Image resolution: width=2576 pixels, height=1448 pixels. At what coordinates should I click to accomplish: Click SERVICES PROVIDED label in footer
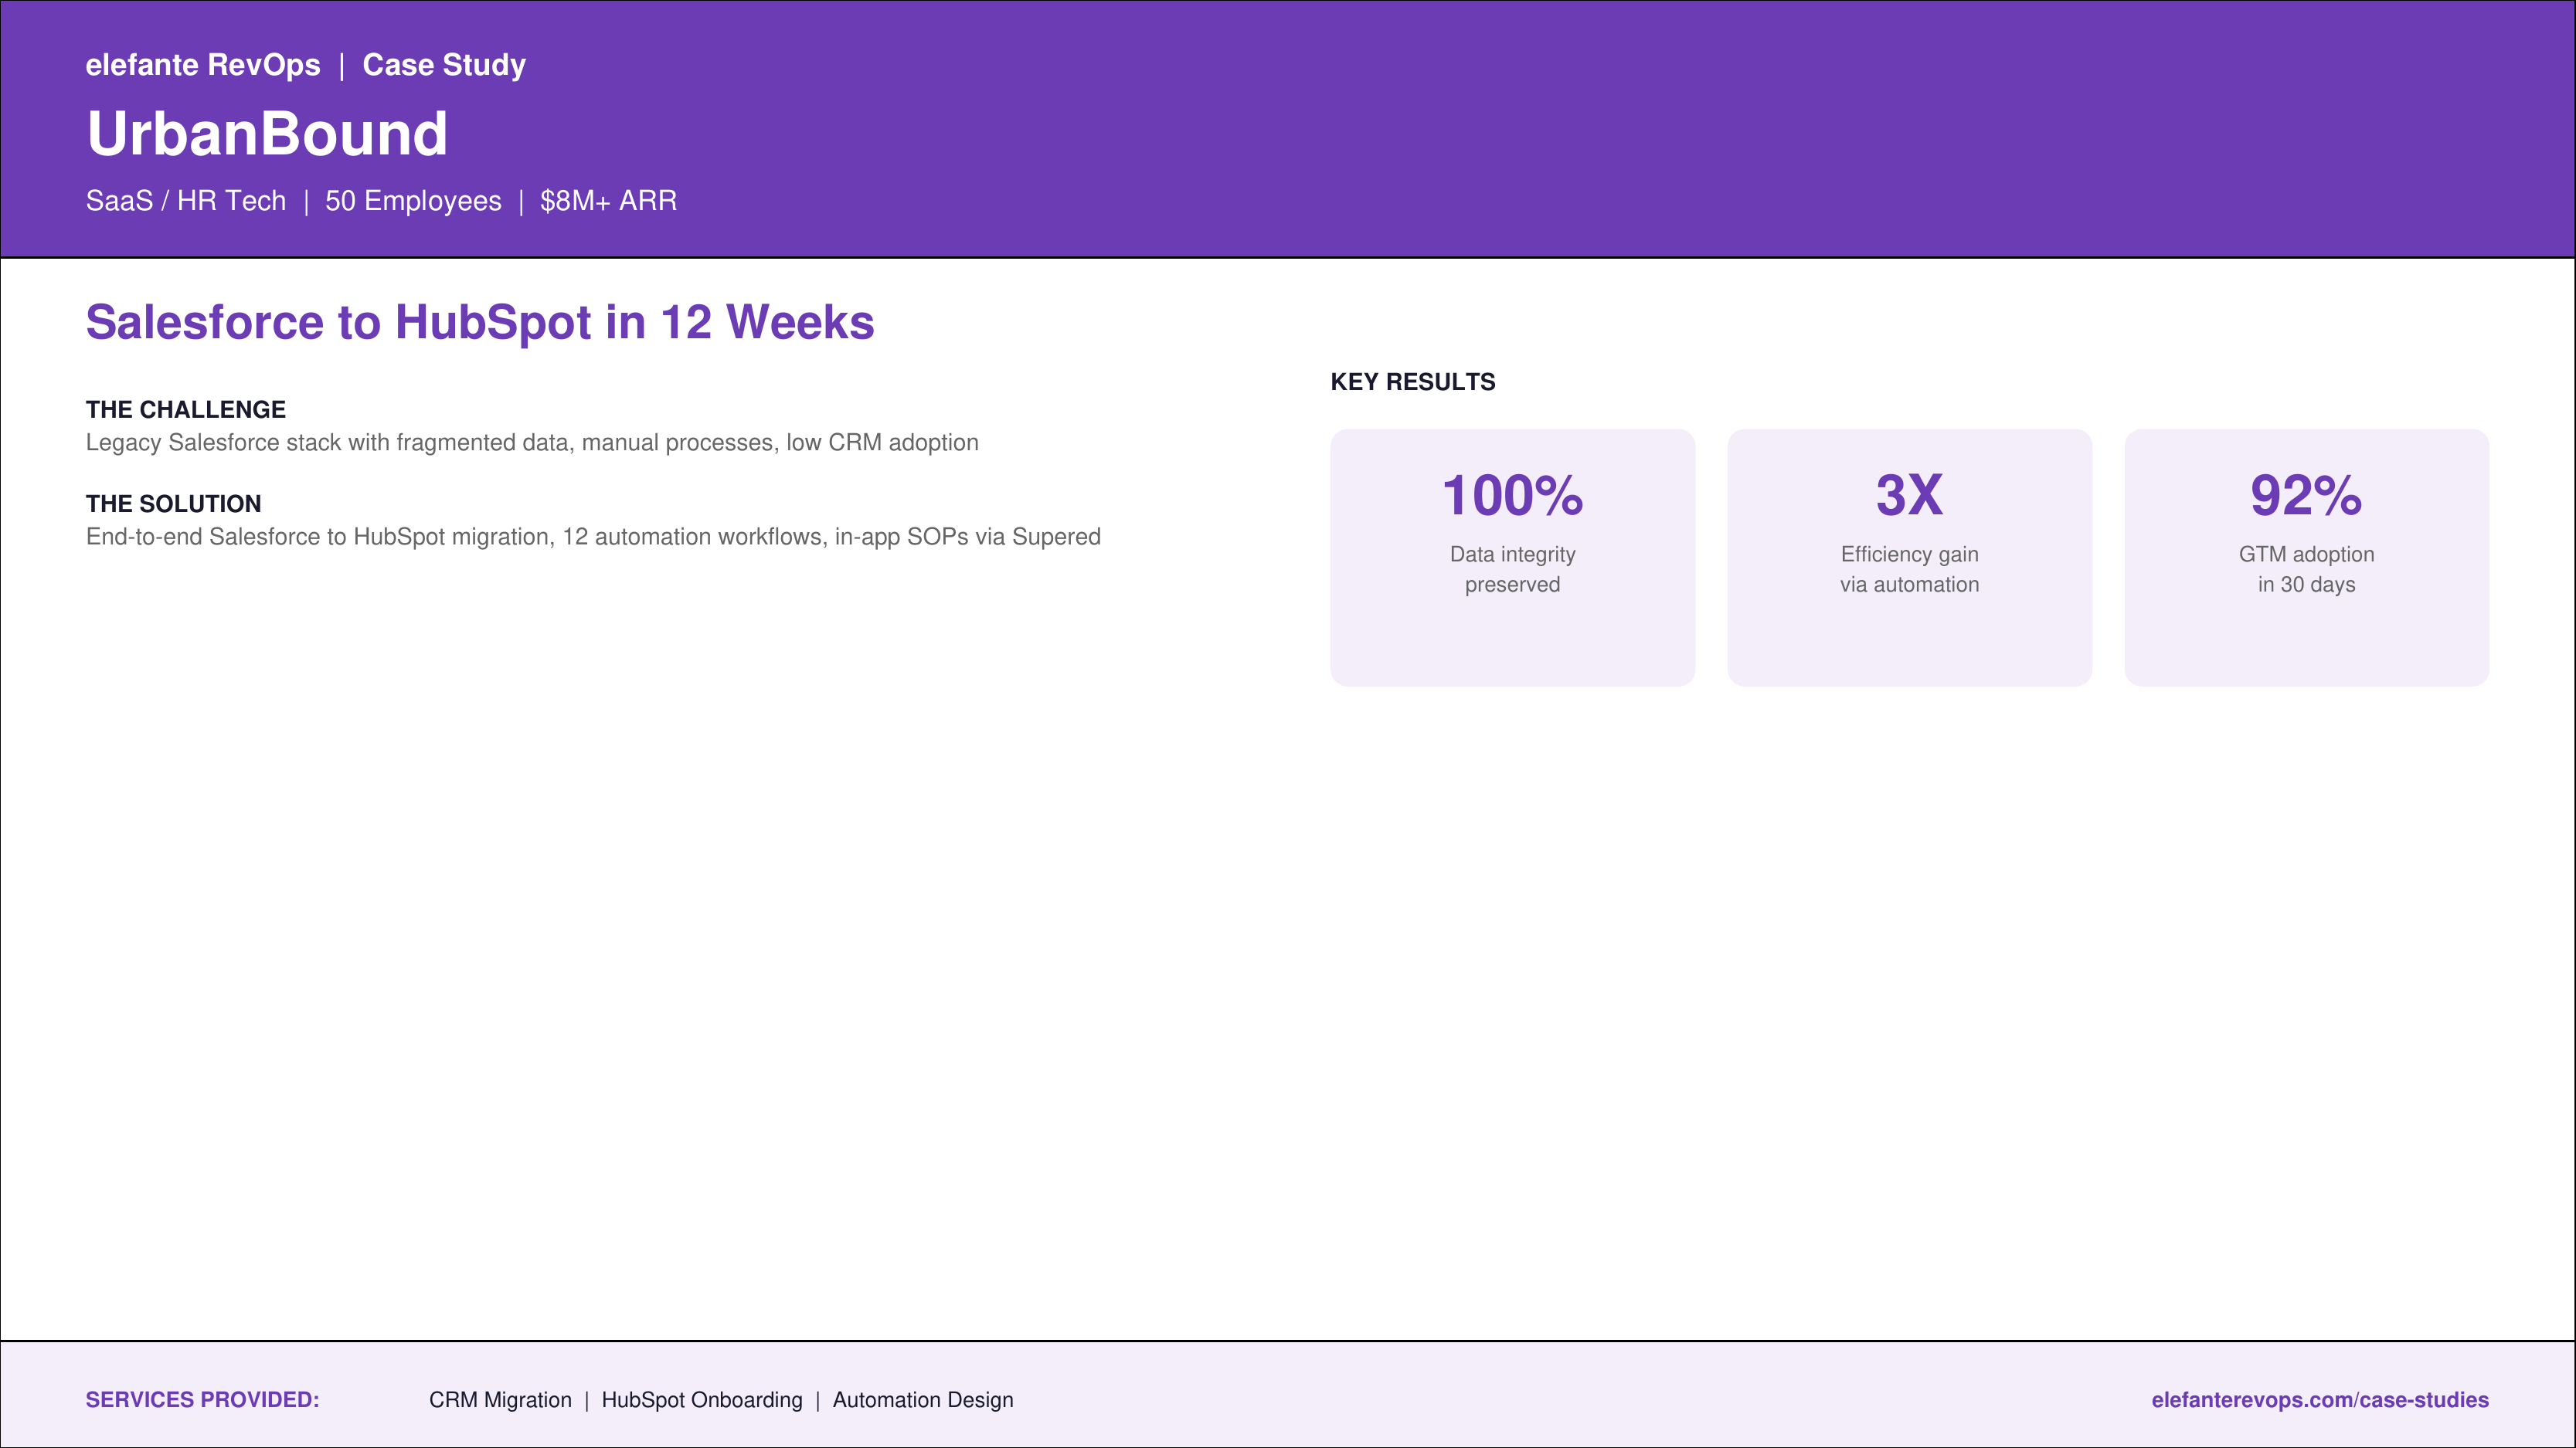[202, 1399]
